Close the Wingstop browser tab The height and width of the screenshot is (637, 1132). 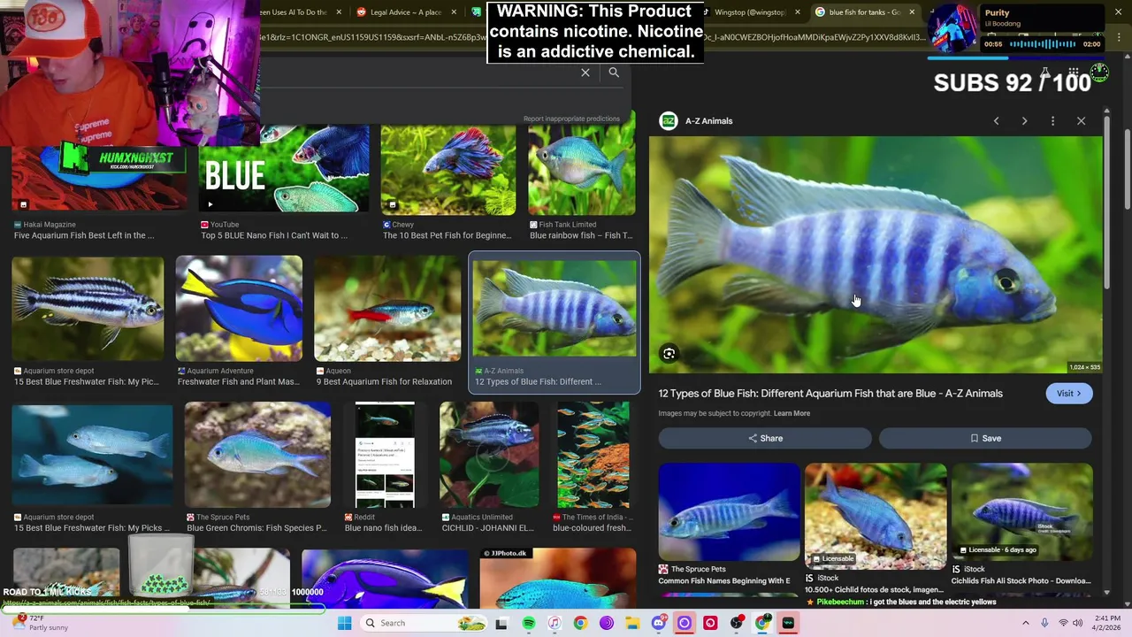click(x=798, y=12)
